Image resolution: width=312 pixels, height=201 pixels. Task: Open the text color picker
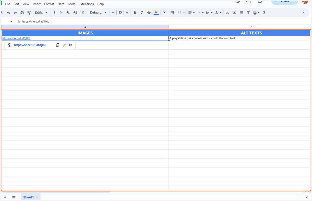(156, 12)
